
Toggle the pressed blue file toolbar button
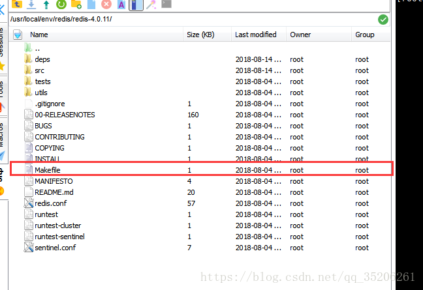136,5
